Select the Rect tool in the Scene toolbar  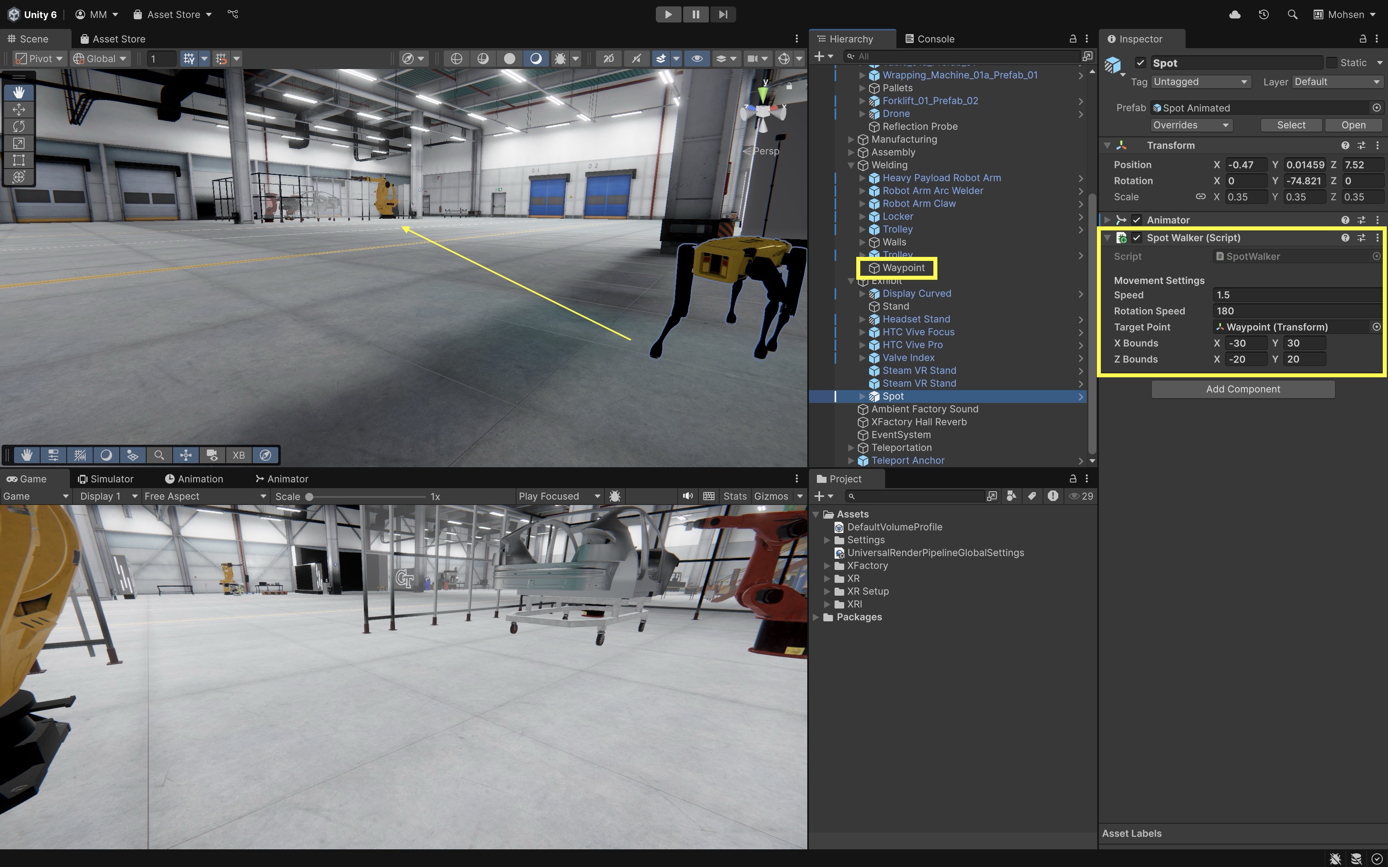point(18,160)
